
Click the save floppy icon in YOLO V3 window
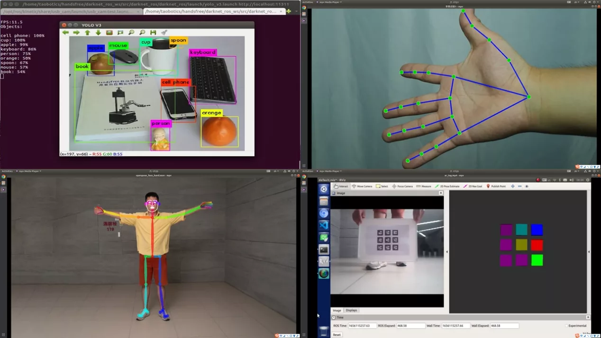pyautogui.click(x=153, y=33)
